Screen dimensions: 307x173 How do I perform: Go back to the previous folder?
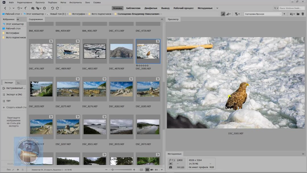[5, 8]
